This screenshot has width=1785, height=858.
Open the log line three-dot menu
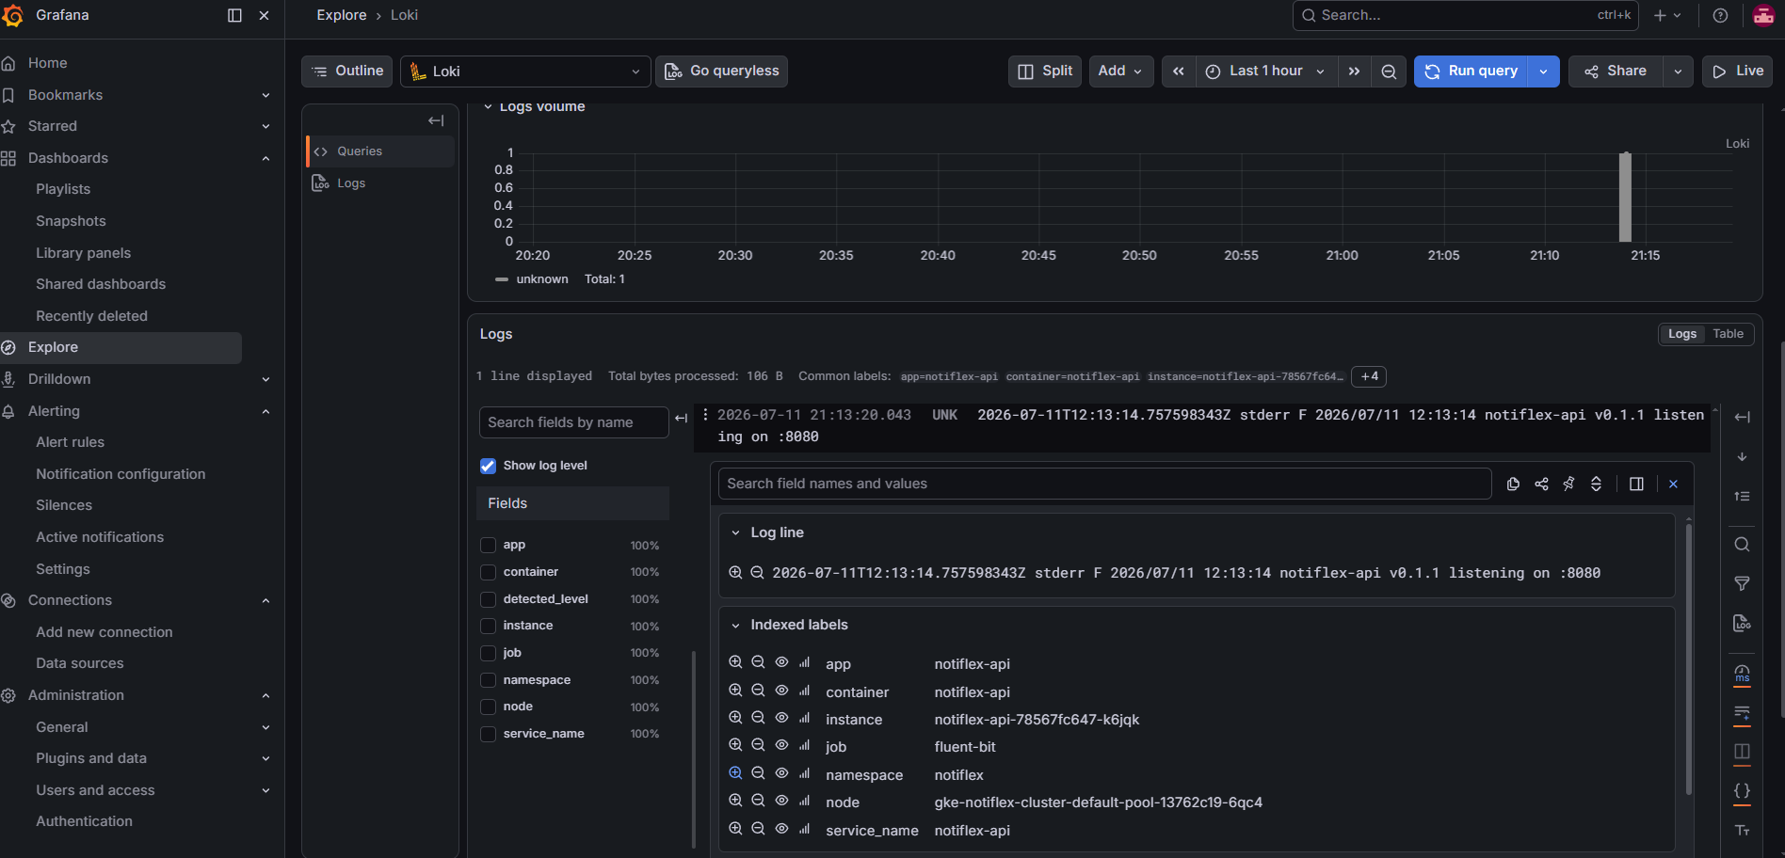pyautogui.click(x=705, y=415)
